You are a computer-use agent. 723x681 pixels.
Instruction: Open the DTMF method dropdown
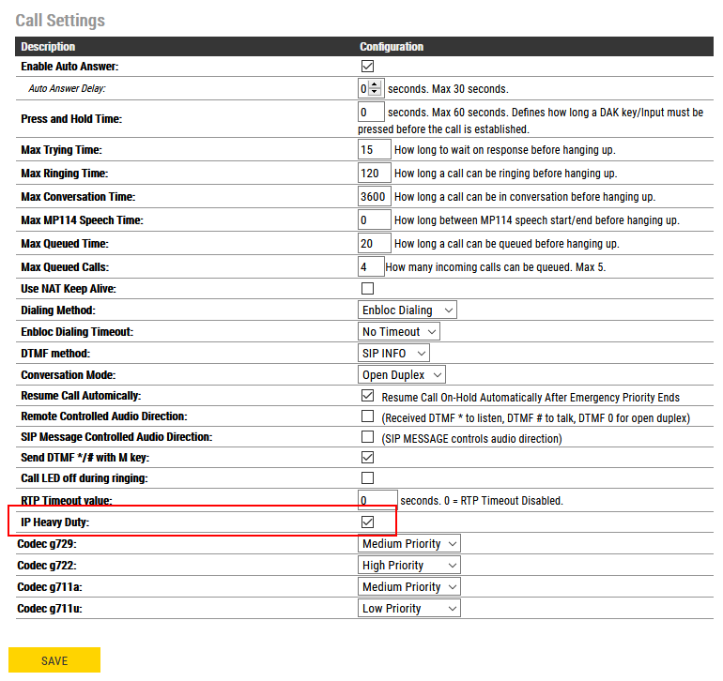tap(394, 354)
